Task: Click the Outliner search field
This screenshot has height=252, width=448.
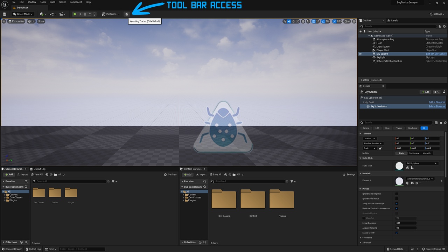Action: click(399, 26)
